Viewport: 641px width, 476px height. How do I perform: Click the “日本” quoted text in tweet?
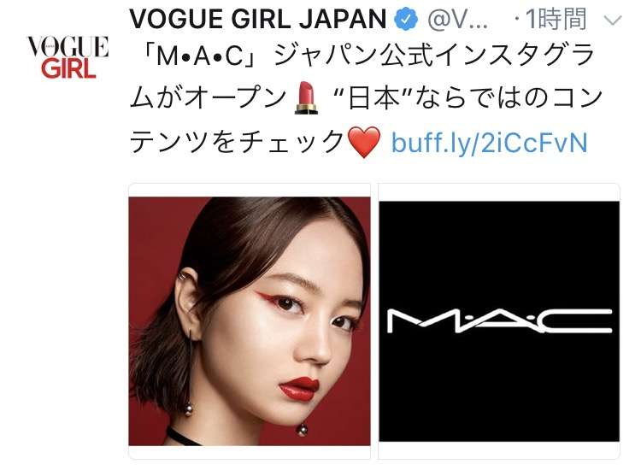point(373,98)
